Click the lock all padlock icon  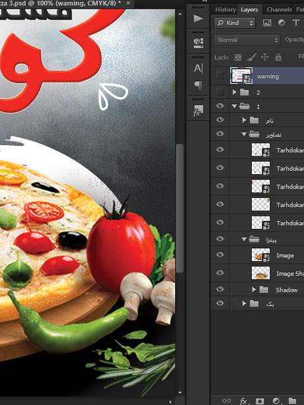pos(278,57)
